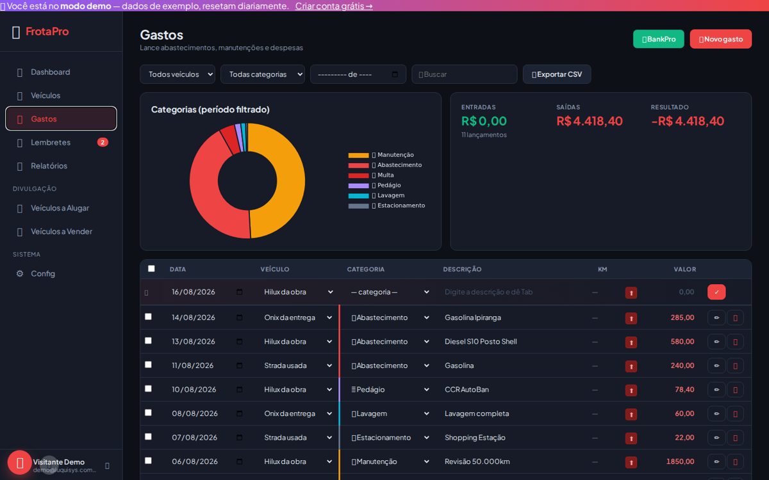Toggle direction arrow on CCR AutoBan row

(x=631, y=390)
